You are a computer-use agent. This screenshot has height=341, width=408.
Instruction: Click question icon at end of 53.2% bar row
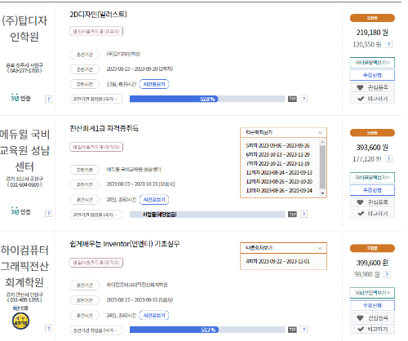coord(304,330)
